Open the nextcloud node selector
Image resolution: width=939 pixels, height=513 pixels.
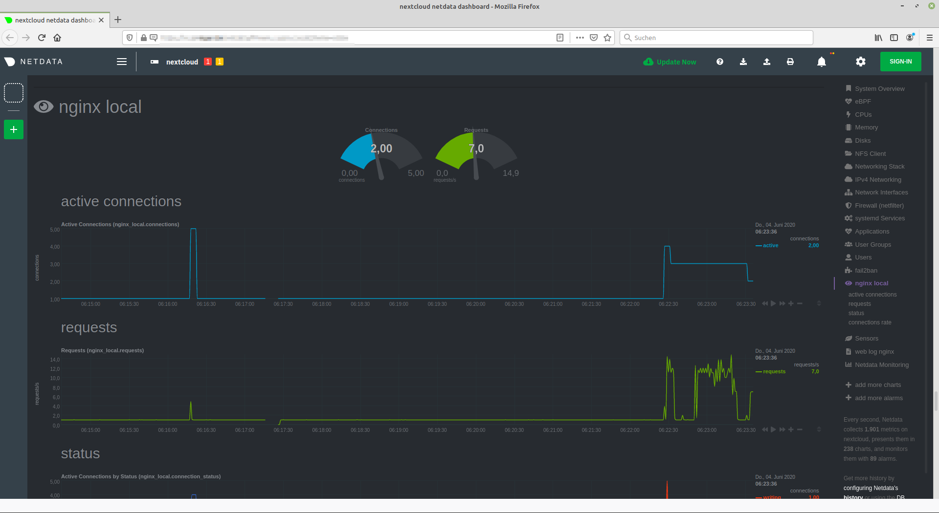175,62
